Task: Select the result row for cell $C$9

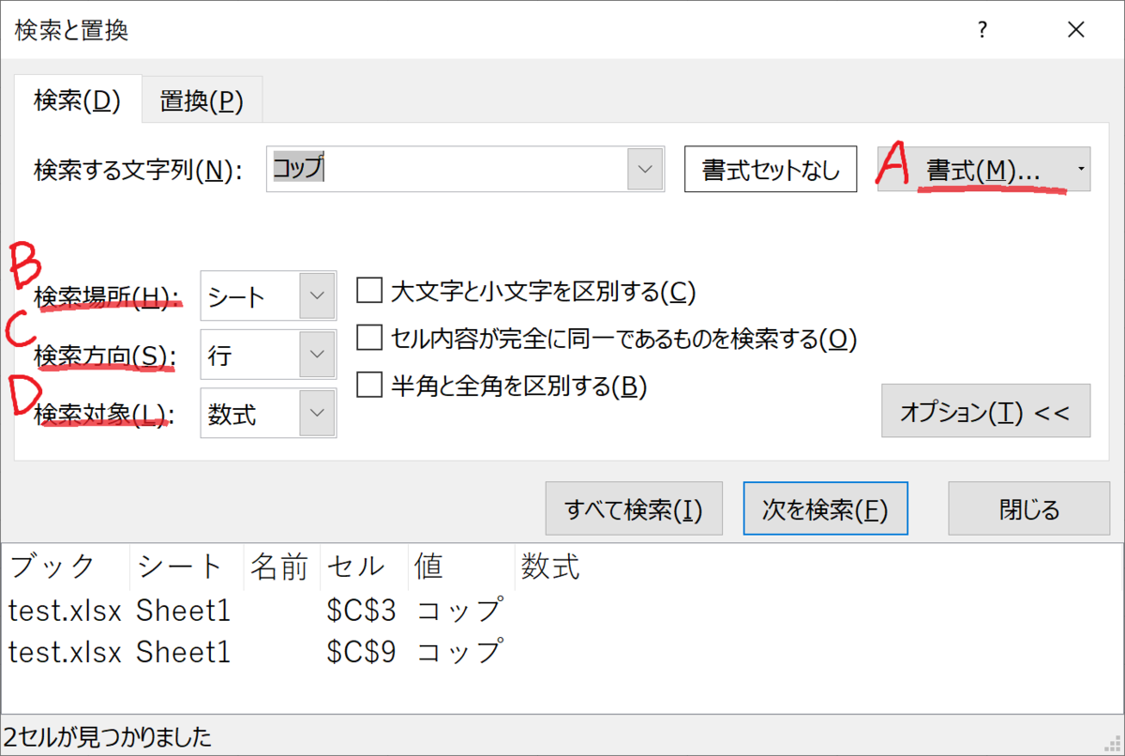Action: (562, 652)
